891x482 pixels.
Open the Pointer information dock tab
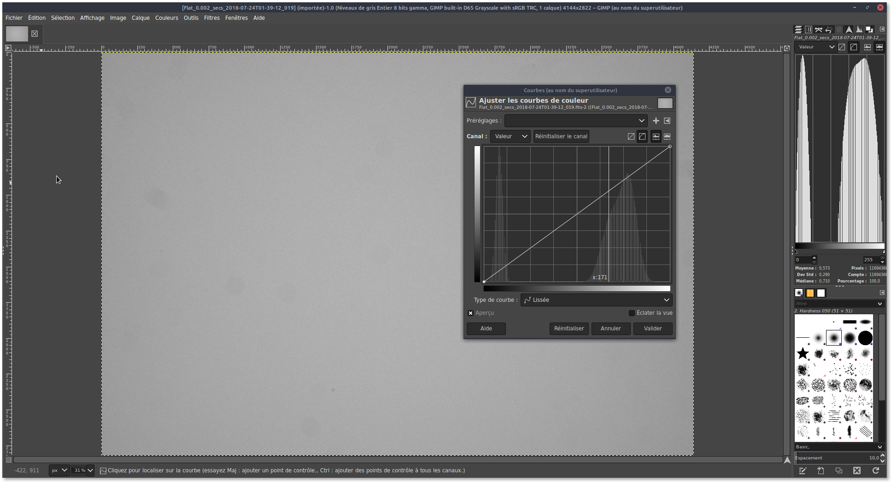click(849, 29)
